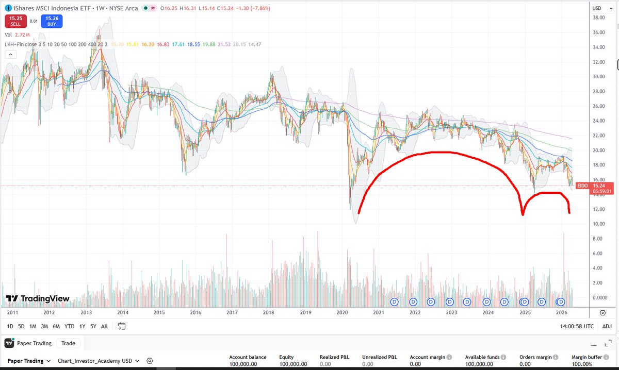The image size is (619, 370).
Task: Click the 38.00 price scale label
Action: (x=599, y=17)
